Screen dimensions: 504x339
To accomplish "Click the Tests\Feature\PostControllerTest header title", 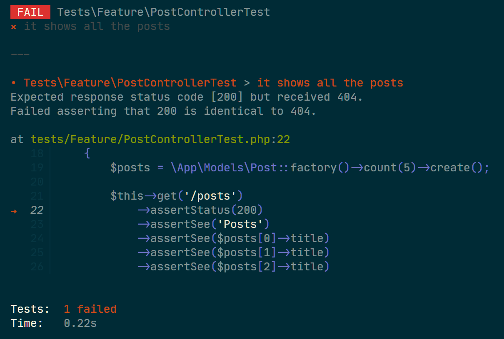I will click(164, 12).
